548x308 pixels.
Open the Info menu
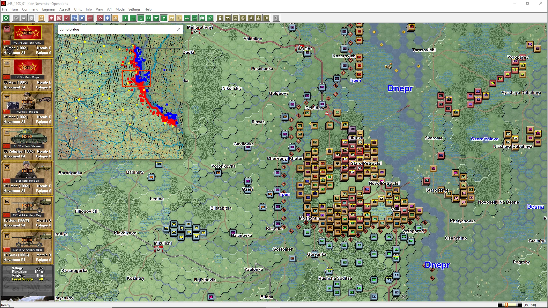tap(89, 9)
